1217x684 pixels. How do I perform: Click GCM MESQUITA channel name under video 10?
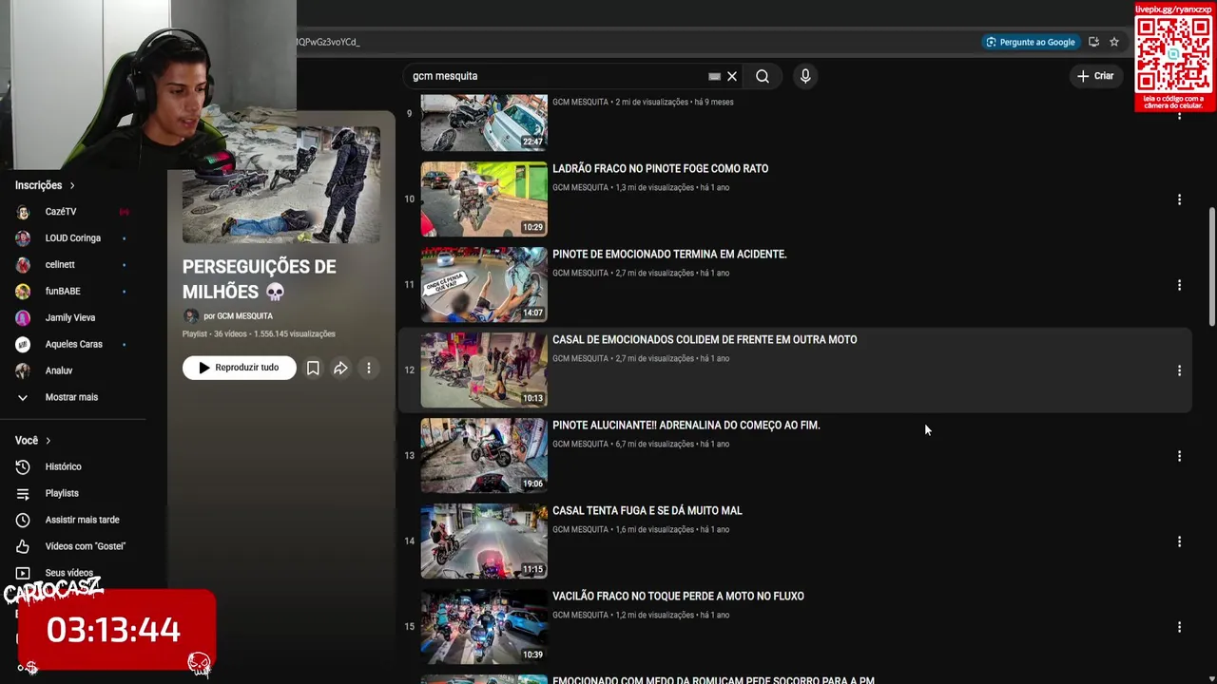(580, 187)
